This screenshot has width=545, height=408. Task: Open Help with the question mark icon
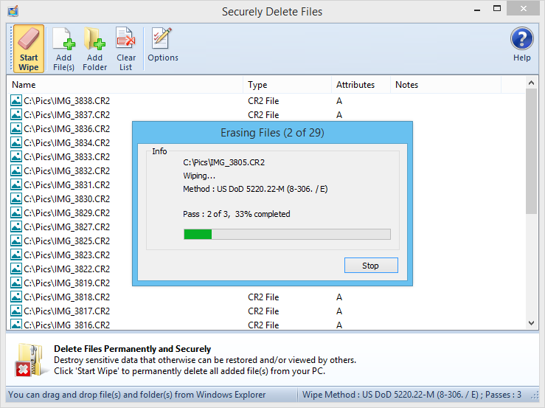521,44
